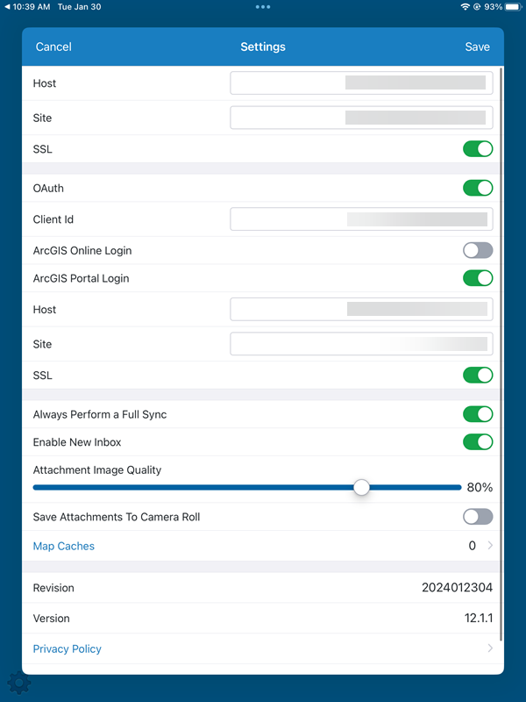Open the Privacy Policy link

click(67, 648)
